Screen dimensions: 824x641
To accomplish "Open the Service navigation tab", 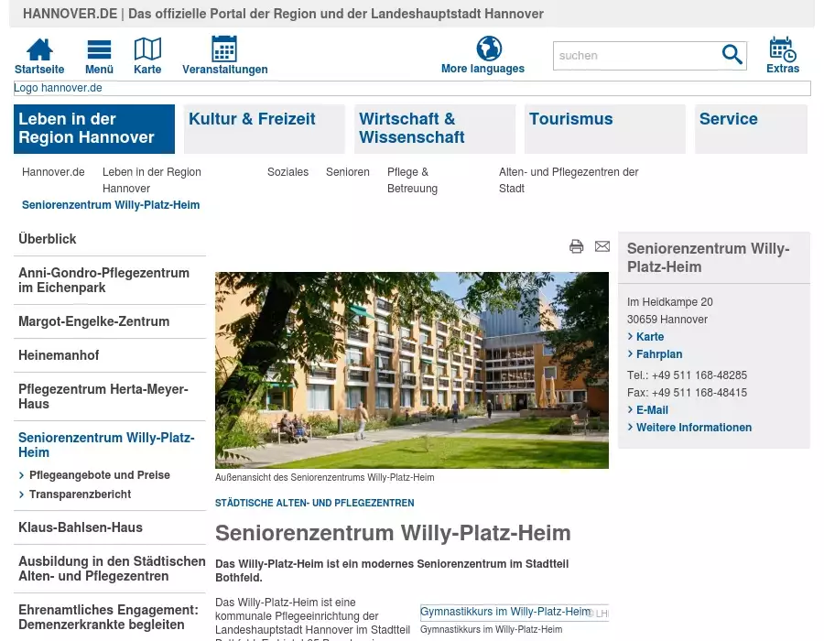I will click(x=750, y=128).
